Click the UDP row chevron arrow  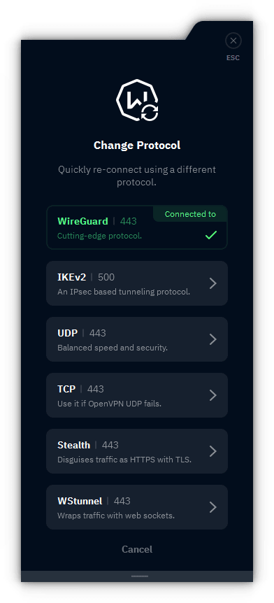213,339
